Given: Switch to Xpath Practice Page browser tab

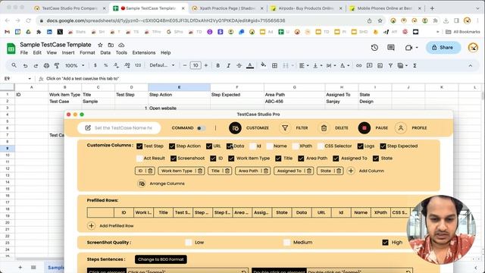Looking at the screenshot, I should [227, 8].
